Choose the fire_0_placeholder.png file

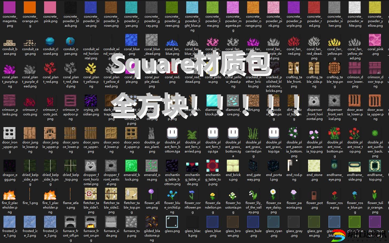pos(10,194)
